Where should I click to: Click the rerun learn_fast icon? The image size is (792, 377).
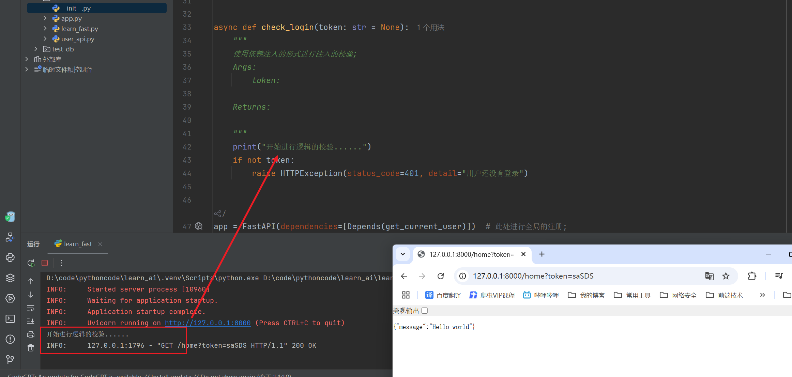click(x=31, y=263)
